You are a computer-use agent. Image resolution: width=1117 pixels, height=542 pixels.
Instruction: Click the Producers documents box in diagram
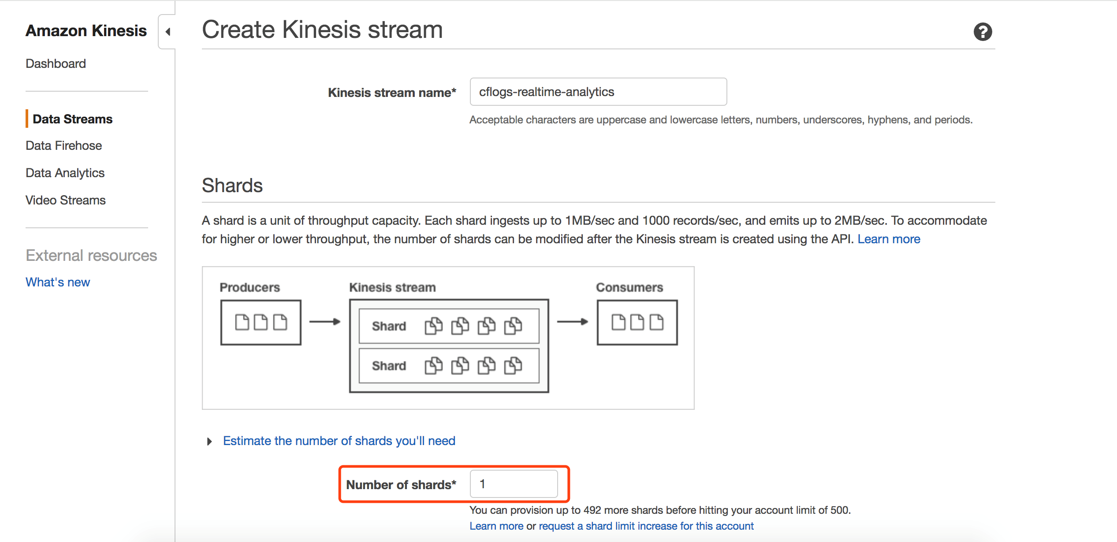[x=261, y=323]
